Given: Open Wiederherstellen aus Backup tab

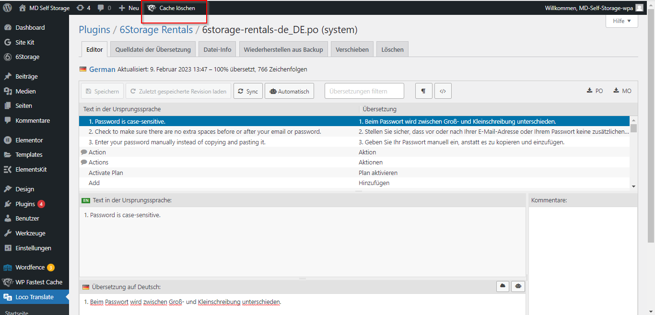Looking at the screenshot, I should click(283, 49).
